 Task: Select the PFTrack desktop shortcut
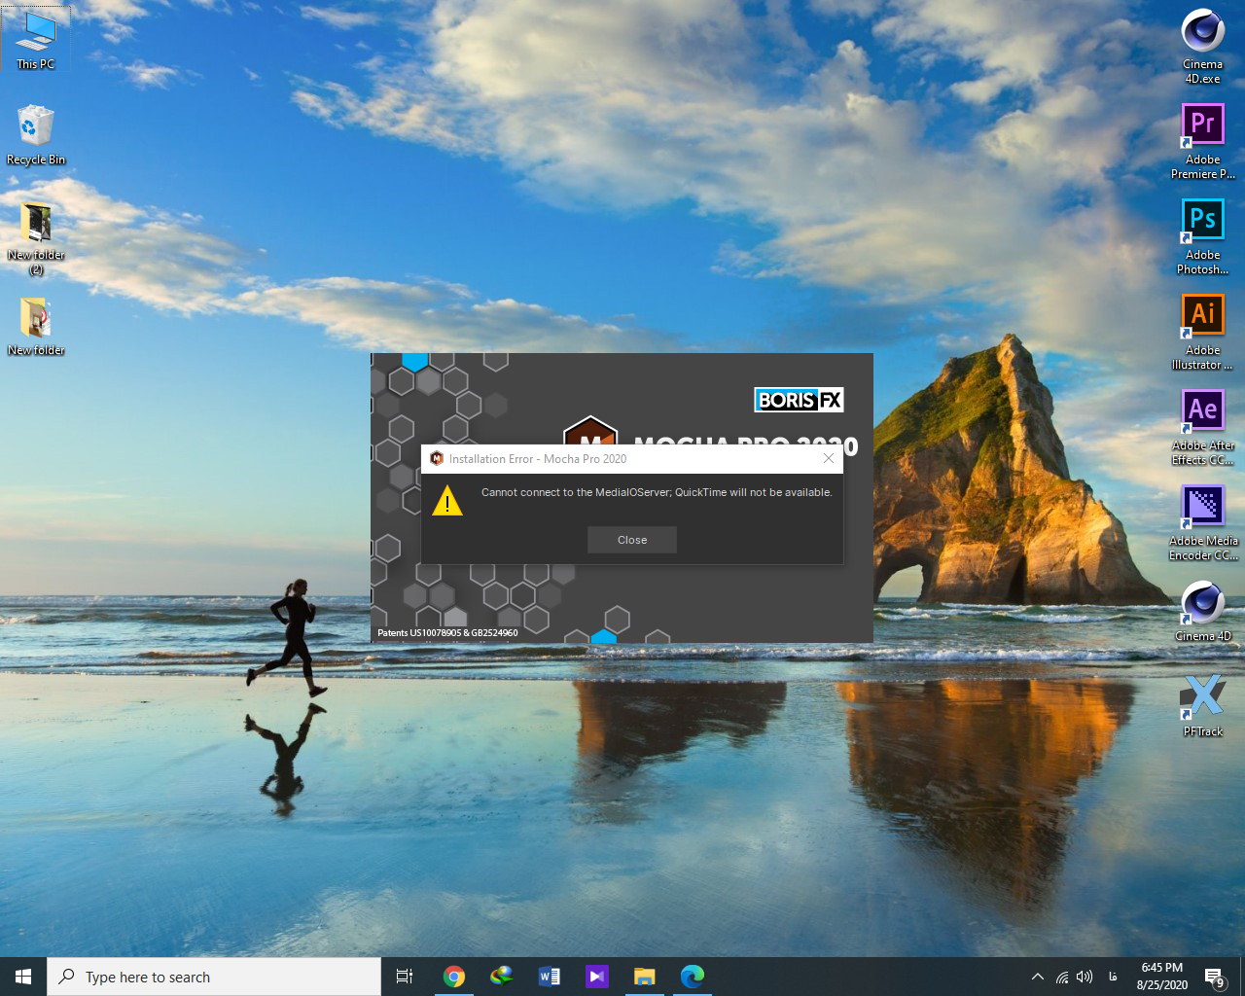(1203, 706)
